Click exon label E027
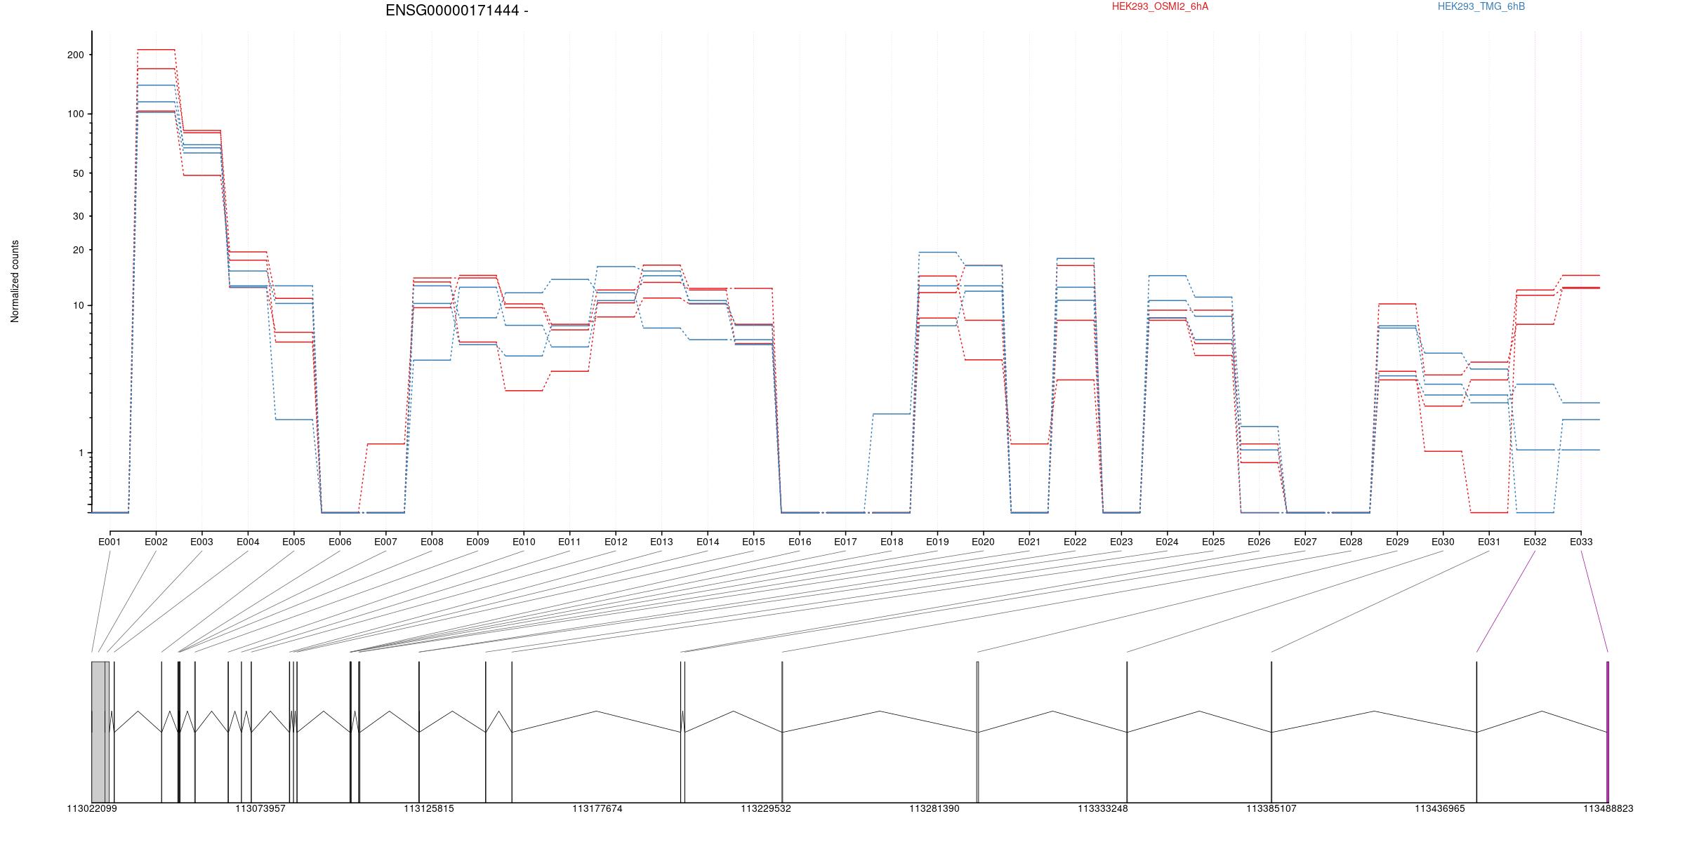1685x842 pixels. pyautogui.click(x=1305, y=542)
